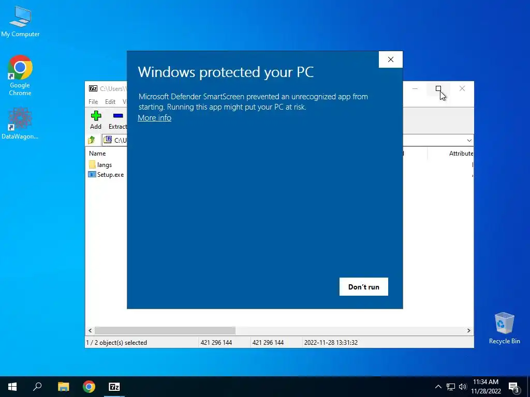The width and height of the screenshot is (530, 397).
Task: Open the More info link
Action: pyautogui.click(x=154, y=118)
